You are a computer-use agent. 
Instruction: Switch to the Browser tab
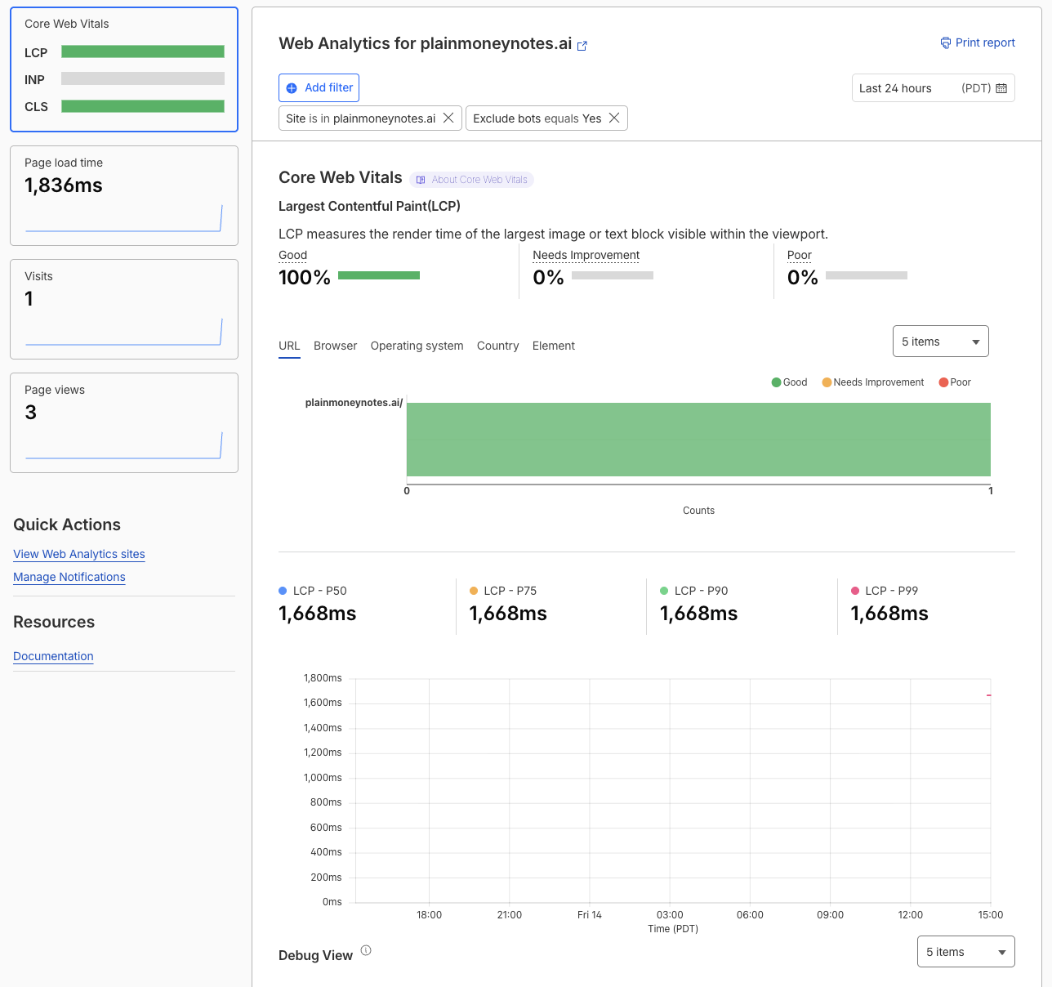click(336, 346)
